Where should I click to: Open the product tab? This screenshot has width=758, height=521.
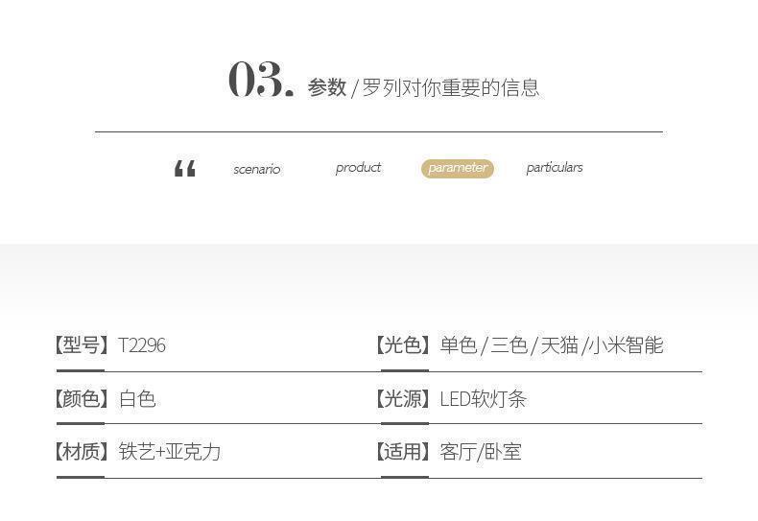358,167
